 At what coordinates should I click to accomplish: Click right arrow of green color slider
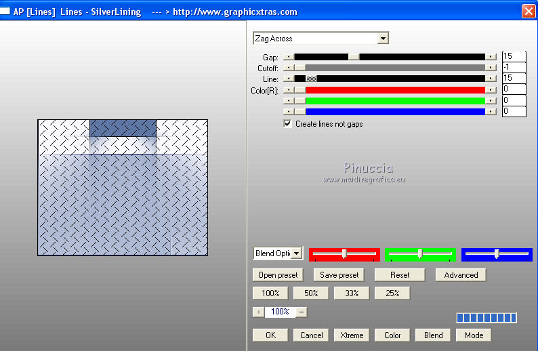click(491, 101)
